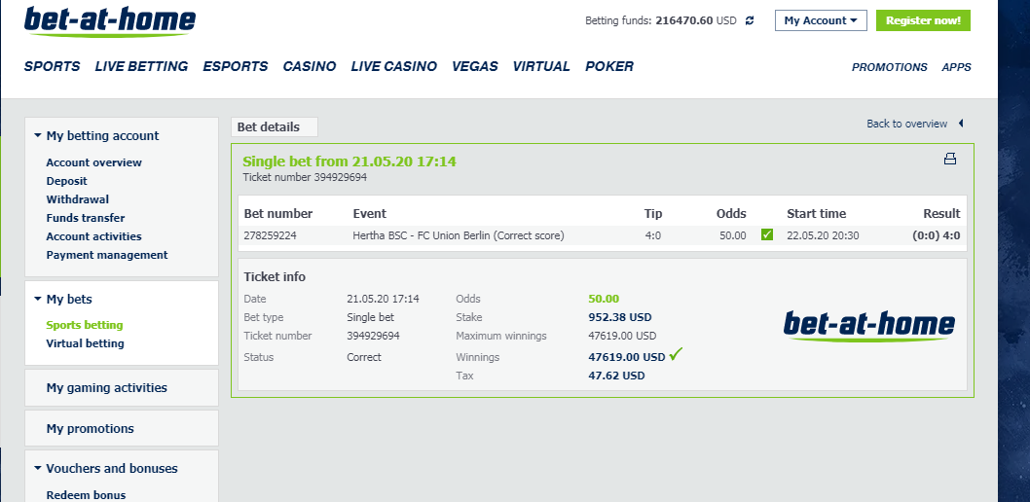Click the Maximum winnings 47619.00 USD value

(622, 336)
